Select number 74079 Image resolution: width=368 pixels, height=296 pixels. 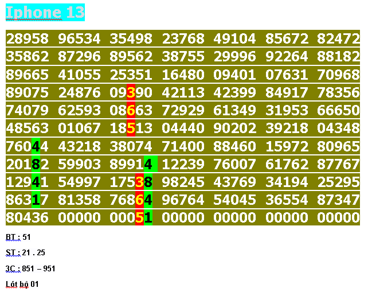point(28,110)
